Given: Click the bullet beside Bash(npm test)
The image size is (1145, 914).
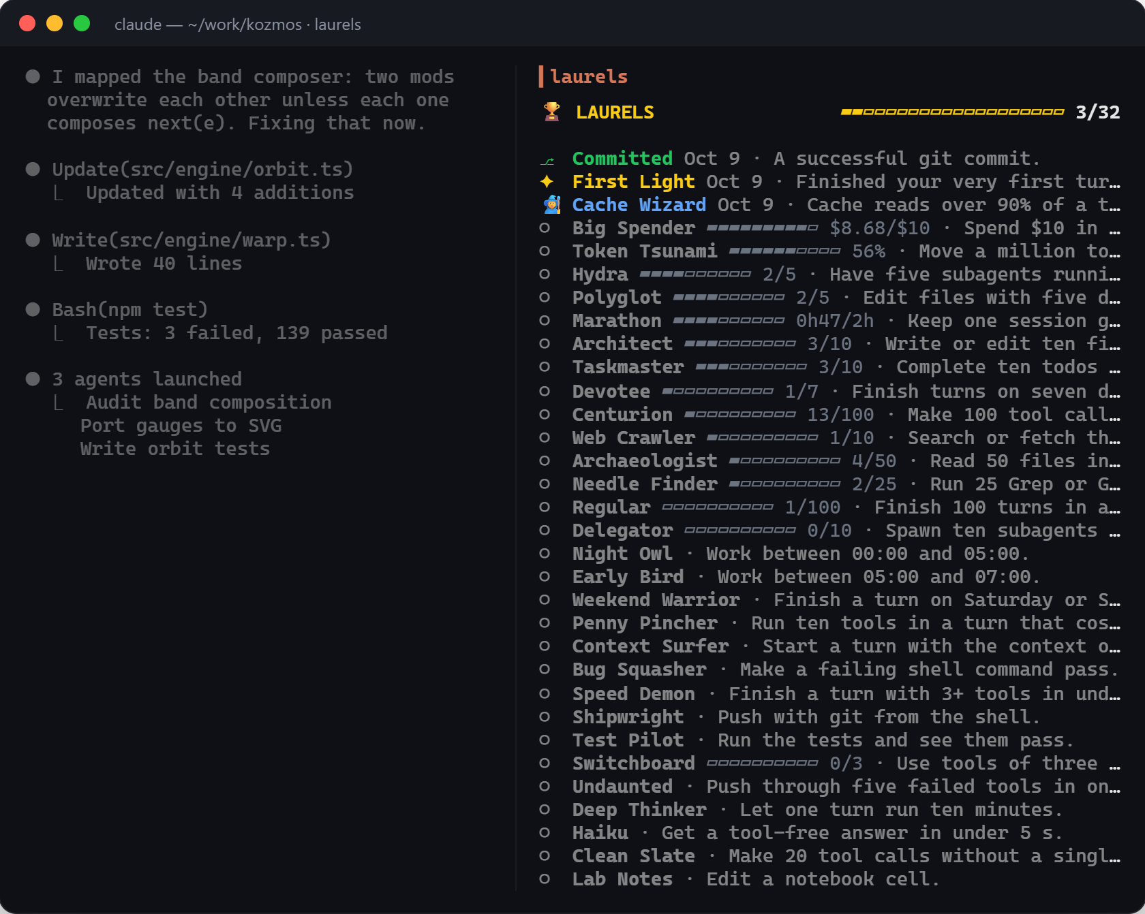Looking at the screenshot, I should pos(33,309).
